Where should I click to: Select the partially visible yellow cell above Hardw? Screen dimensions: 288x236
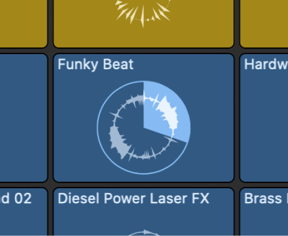point(264,24)
